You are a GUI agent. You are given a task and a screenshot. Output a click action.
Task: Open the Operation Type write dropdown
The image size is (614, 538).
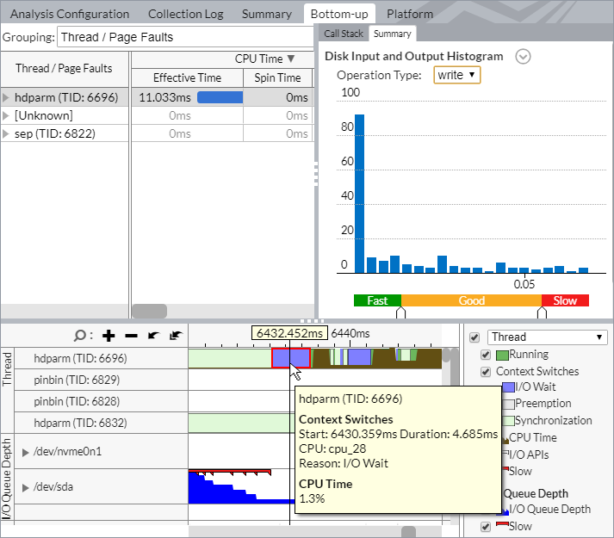(x=456, y=75)
